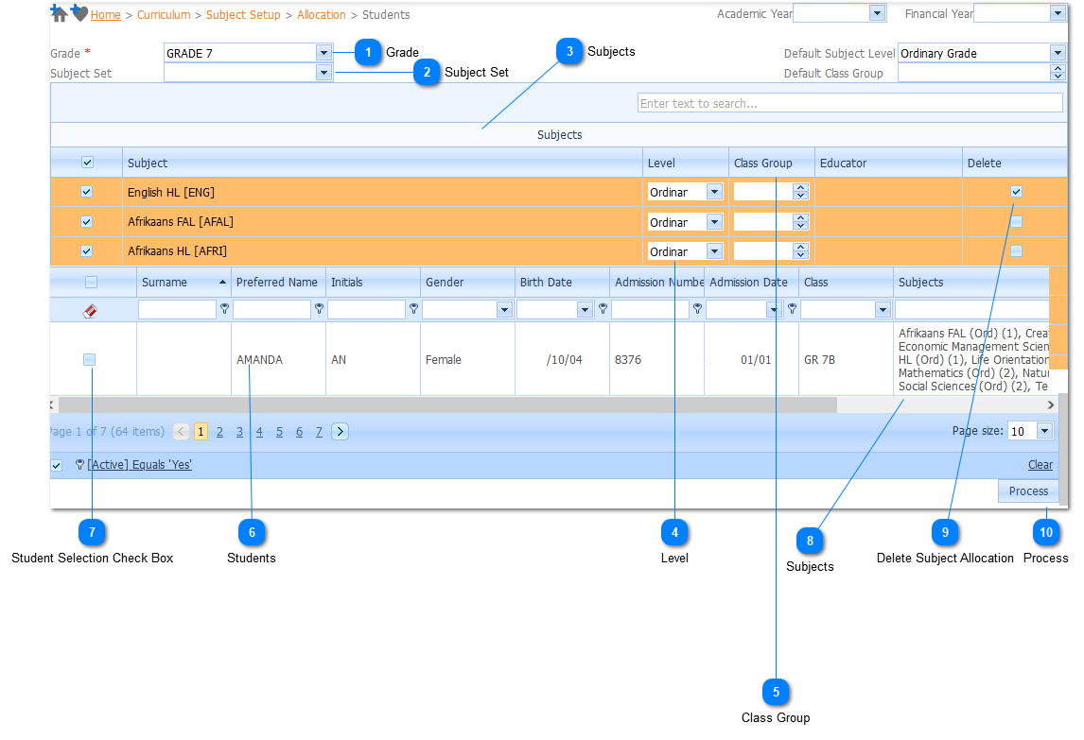
Task: Click the home icon in breadcrumb
Action: pos(60,13)
